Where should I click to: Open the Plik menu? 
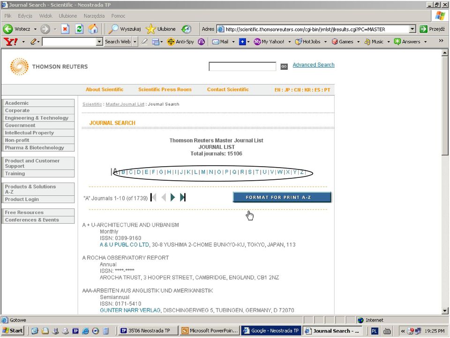click(x=8, y=16)
